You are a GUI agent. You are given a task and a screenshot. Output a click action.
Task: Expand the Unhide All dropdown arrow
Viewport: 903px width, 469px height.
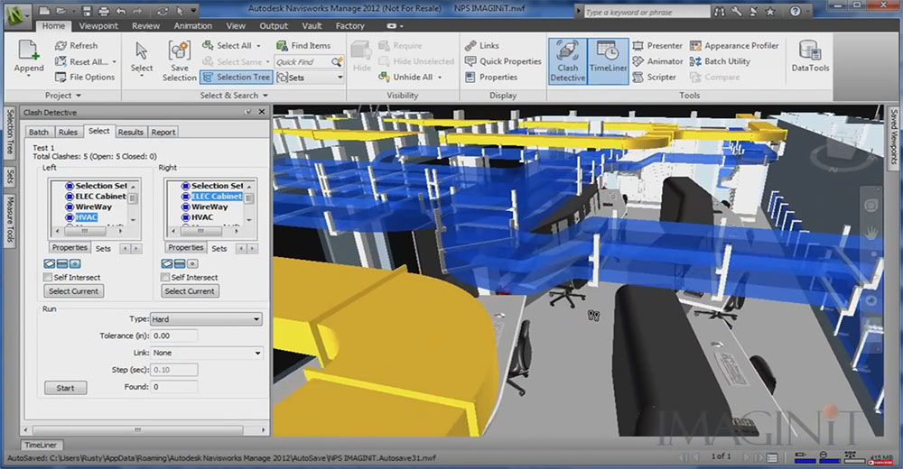coord(440,77)
